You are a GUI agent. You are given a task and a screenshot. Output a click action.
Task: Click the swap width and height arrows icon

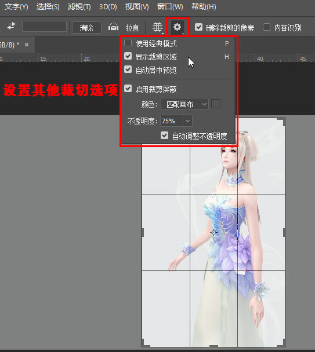click(x=11, y=26)
